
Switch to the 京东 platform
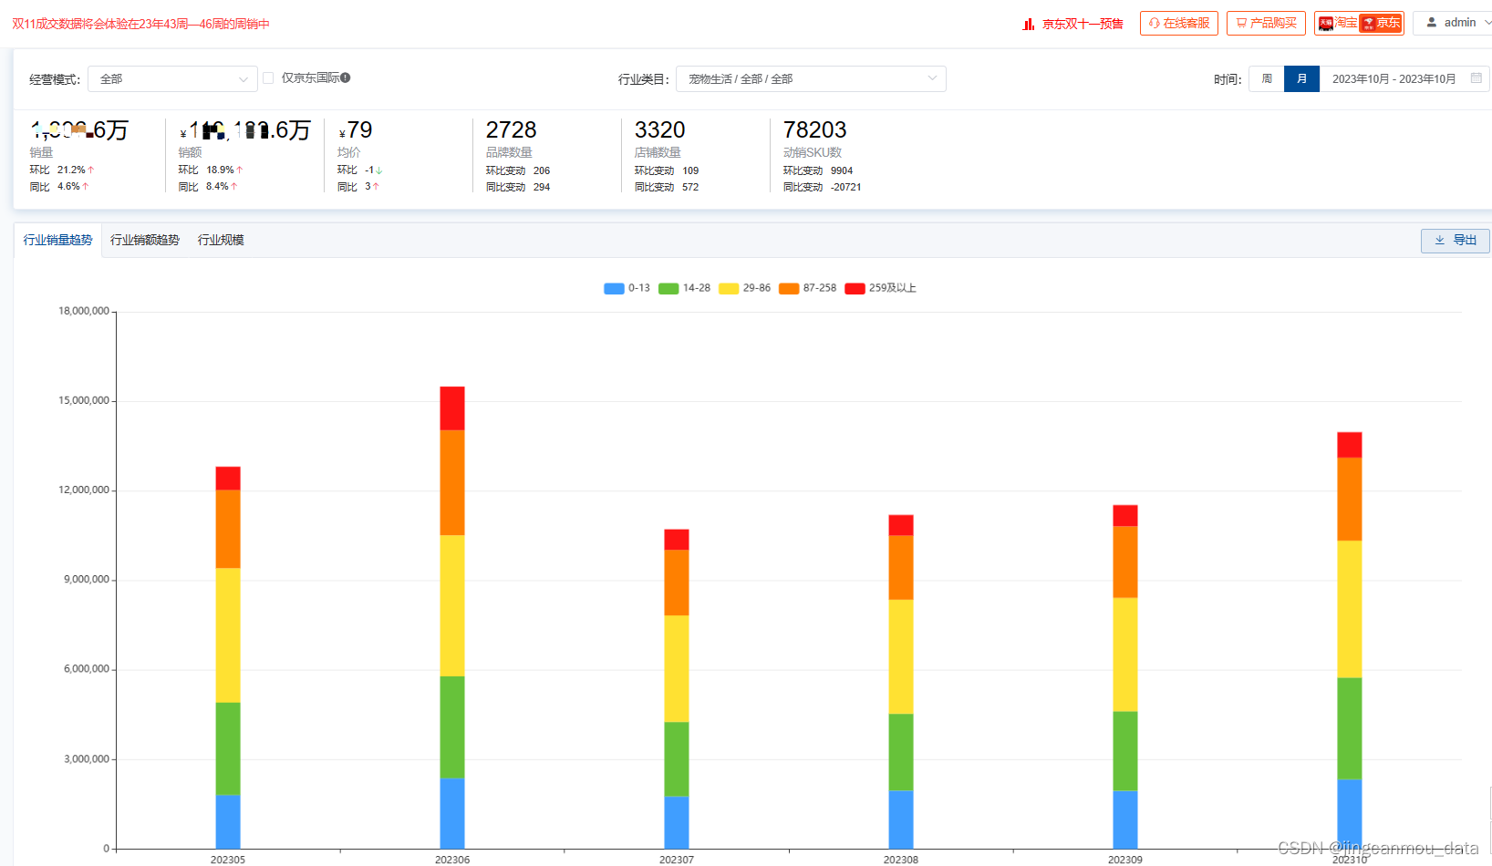[x=1381, y=23]
